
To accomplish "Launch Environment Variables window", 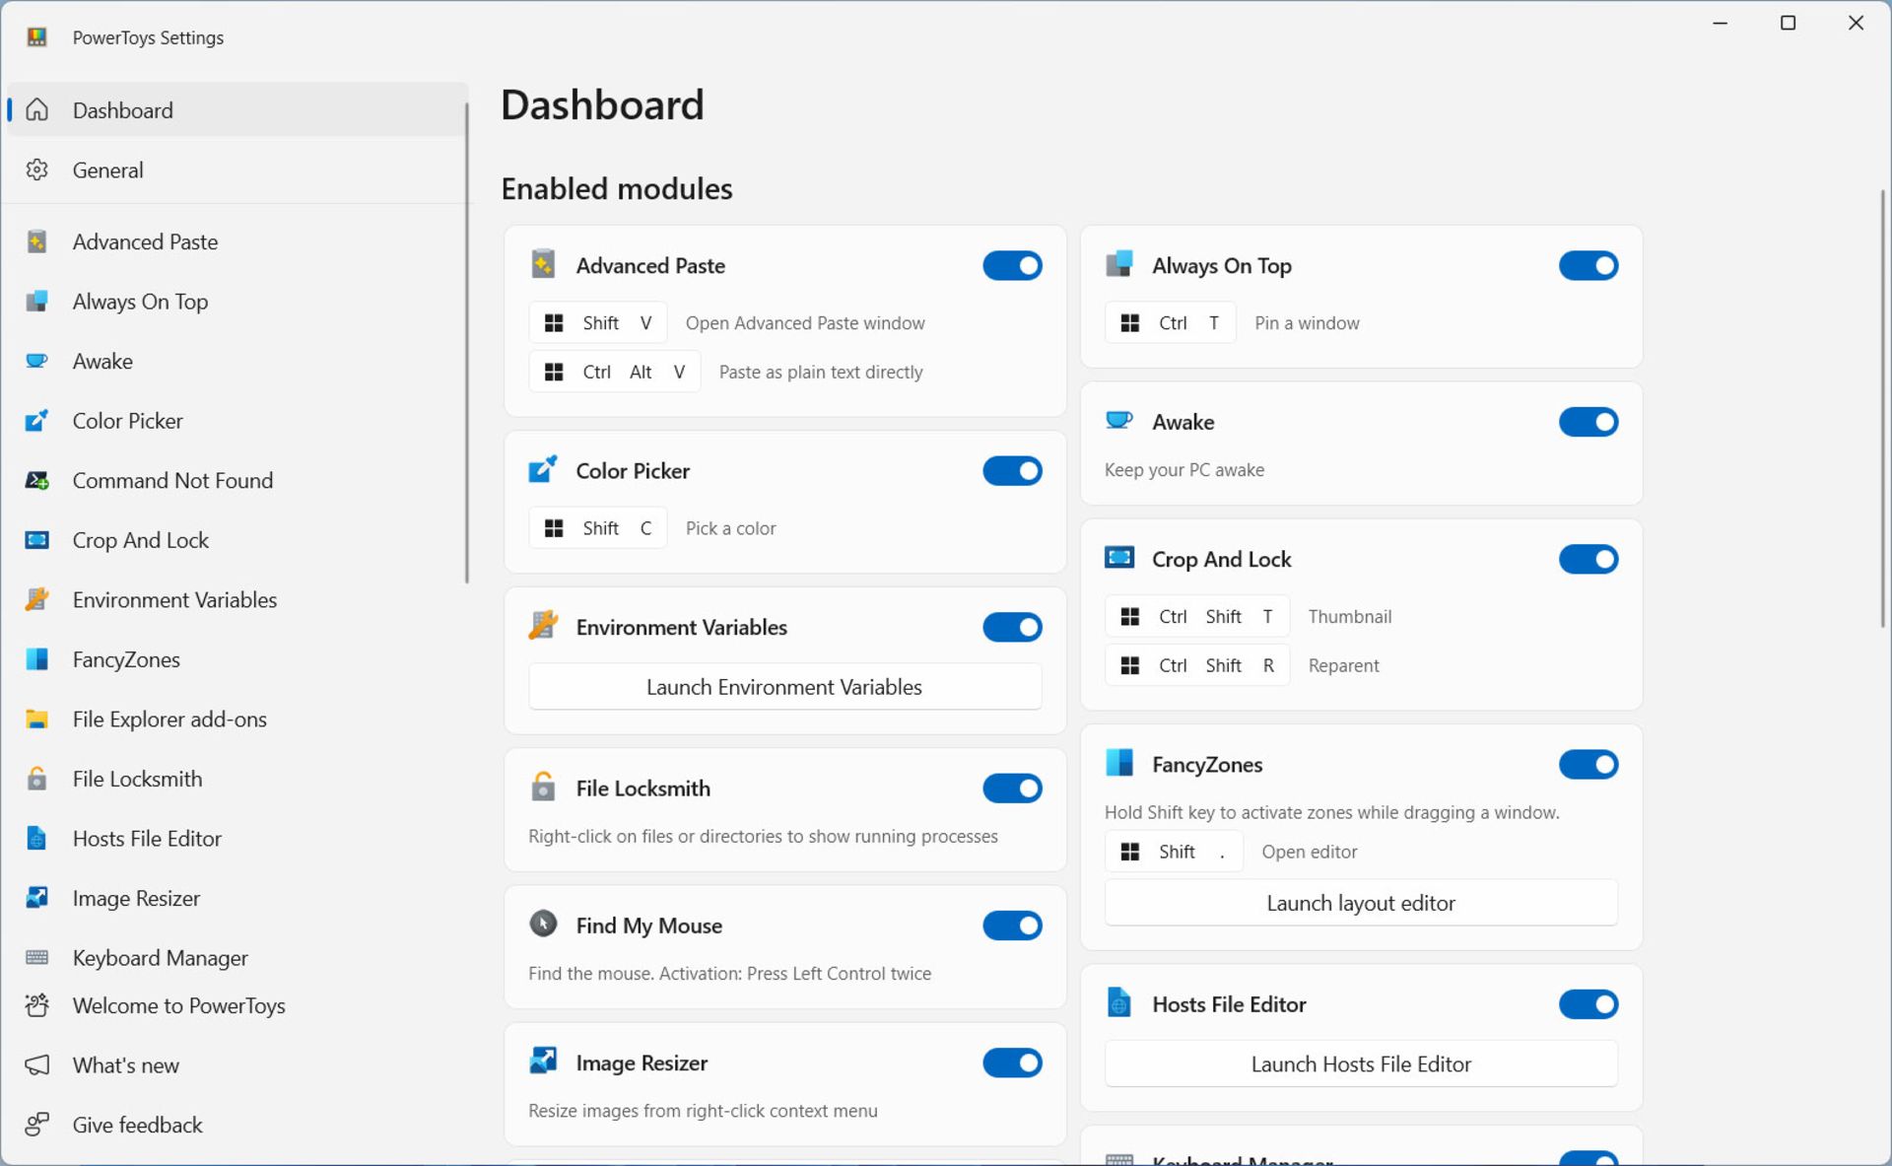I will pos(783,686).
